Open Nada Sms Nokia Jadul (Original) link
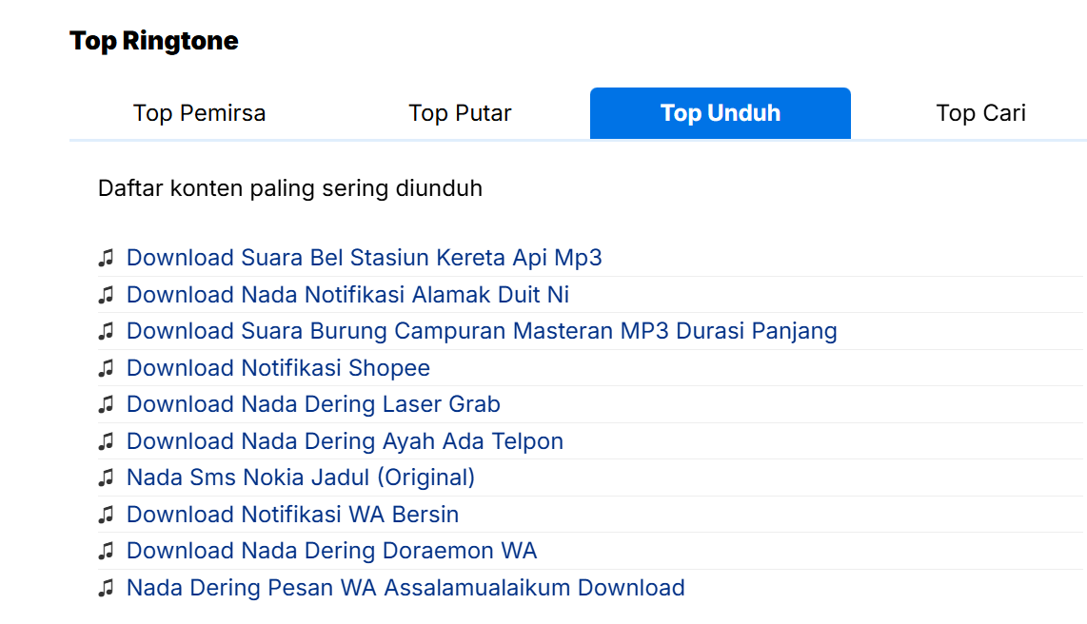This screenshot has height=624, width=1087. point(300,478)
